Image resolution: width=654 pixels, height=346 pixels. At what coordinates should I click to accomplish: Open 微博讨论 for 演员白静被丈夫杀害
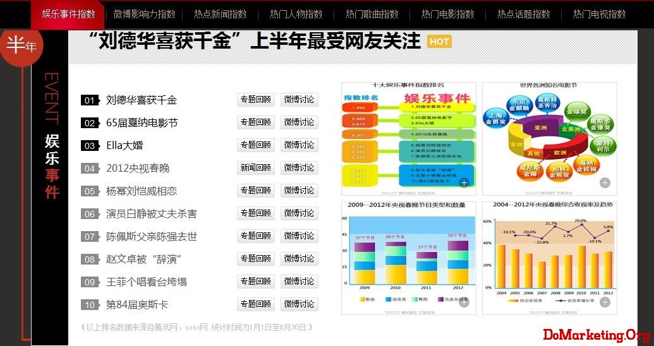click(299, 213)
